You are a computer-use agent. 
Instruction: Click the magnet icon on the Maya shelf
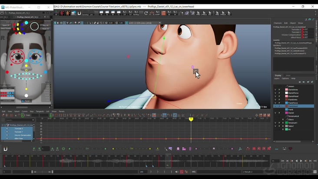pyautogui.click(x=79, y=13)
